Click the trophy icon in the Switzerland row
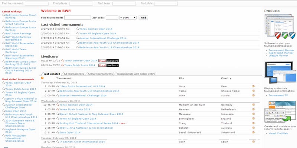 tap(254, 132)
